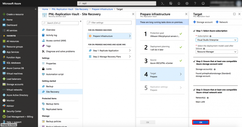Select step 3 Source
Screen dimensions: 242x127
point(162,61)
